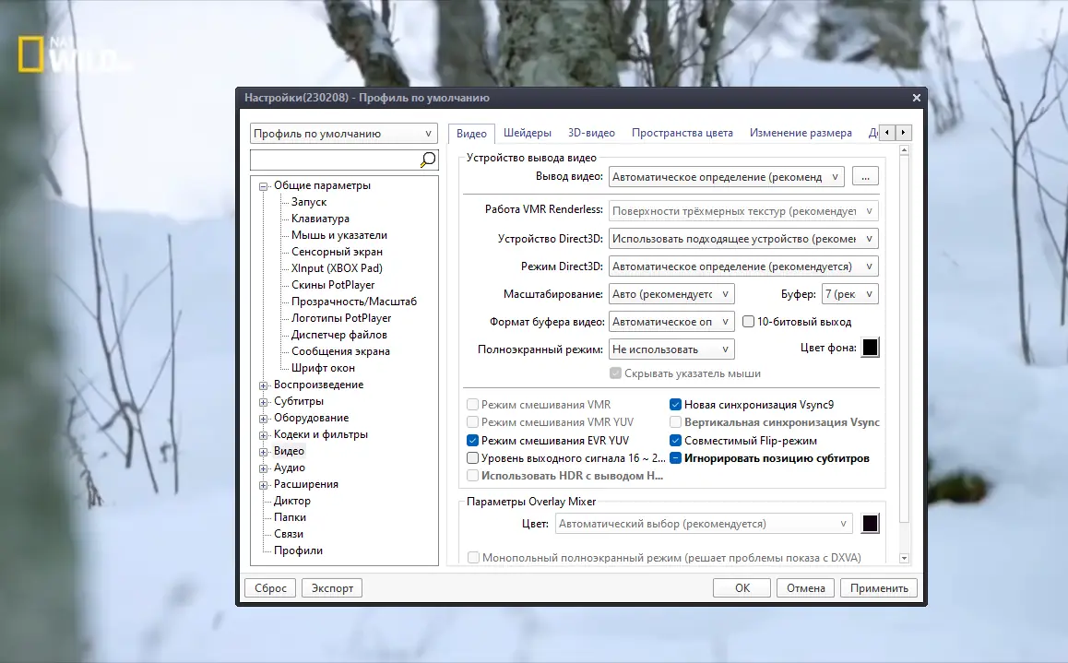This screenshot has width=1068, height=663.
Task: Click the Применить button
Action: tap(879, 588)
